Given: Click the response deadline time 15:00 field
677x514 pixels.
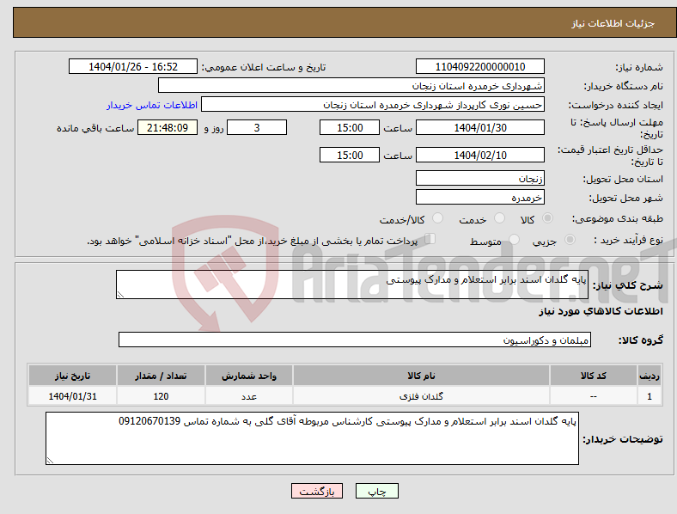Looking at the screenshot, I should [x=350, y=128].
